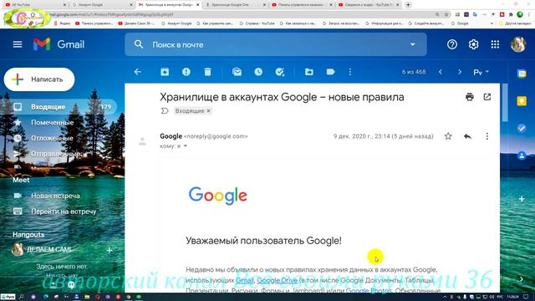Viewport: 535px width, 301px height.
Task: Click the sender name Google
Action: 171,136
